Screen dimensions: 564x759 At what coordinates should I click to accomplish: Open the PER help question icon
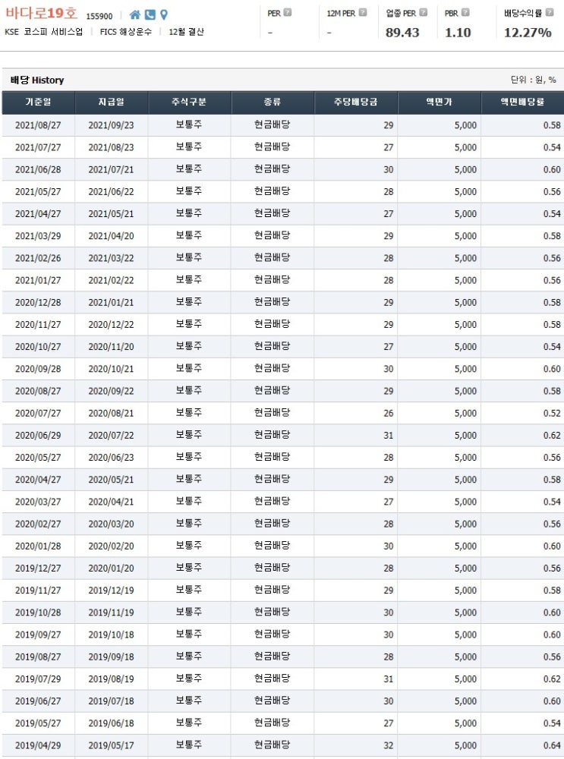[x=288, y=13]
